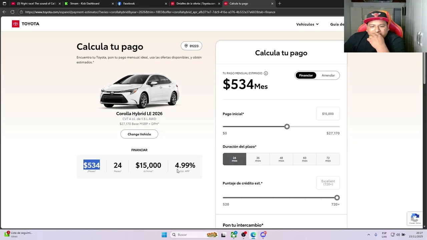The height and width of the screenshot is (240, 427).
Task: Edit the $15,000 down payment field
Action: pos(328,114)
